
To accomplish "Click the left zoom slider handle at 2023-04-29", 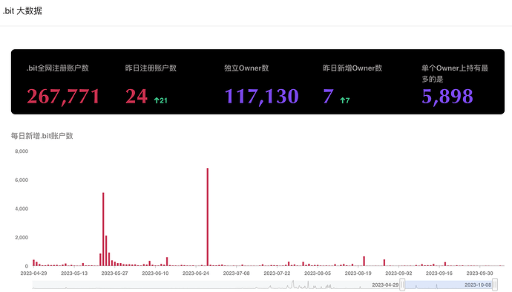I will [402, 285].
